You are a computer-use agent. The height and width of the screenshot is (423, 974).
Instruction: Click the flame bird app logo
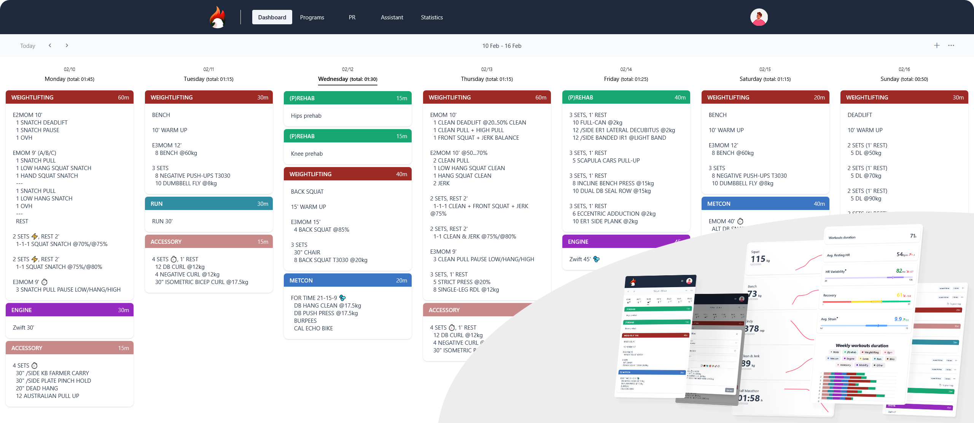218,17
